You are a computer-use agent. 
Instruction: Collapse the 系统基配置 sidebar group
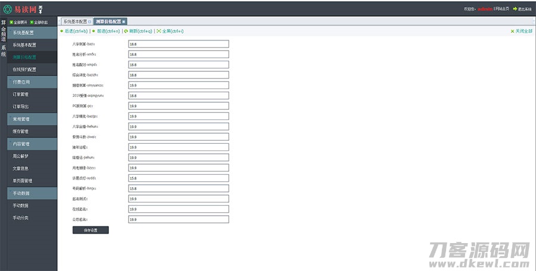[x=32, y=32]
